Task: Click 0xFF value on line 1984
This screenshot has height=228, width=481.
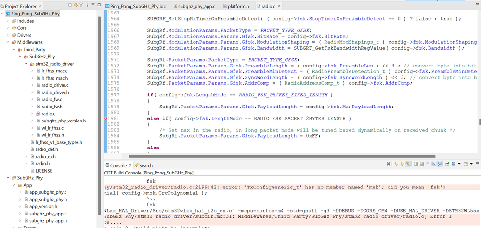Action: pyautogui.click(x=313, y=136)
